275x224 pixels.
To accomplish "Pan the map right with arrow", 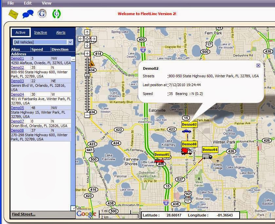I will tap(94, 39).
